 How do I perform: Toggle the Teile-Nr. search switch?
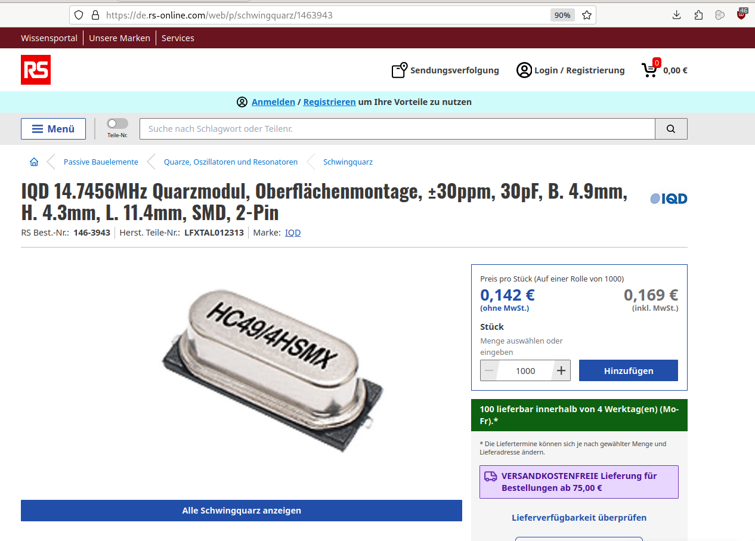(117, 123)
